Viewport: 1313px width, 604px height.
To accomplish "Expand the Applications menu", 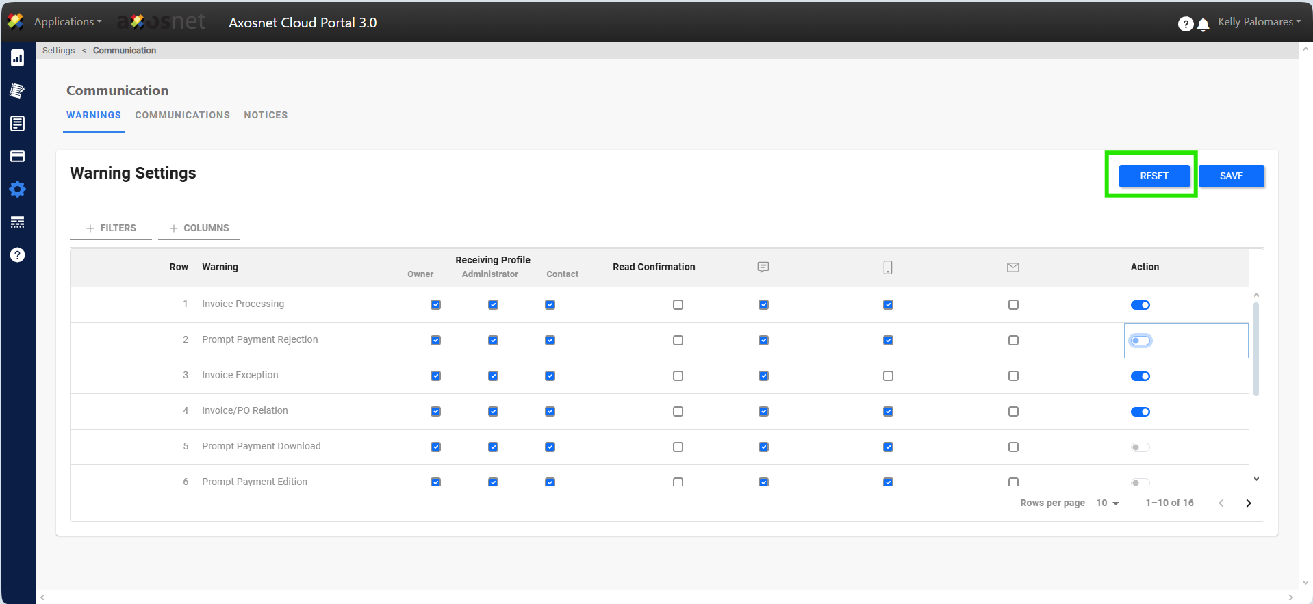I will coord(67,22).
